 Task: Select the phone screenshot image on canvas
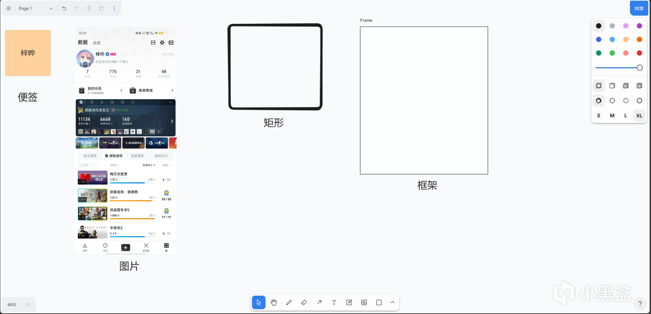tap(126, 141)
